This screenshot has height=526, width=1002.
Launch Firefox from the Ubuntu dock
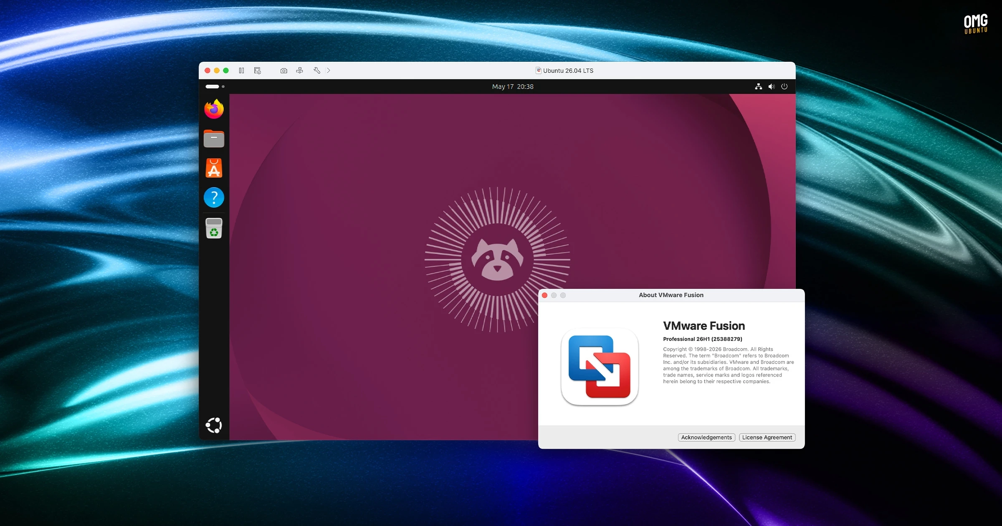[x=214, y=109]
